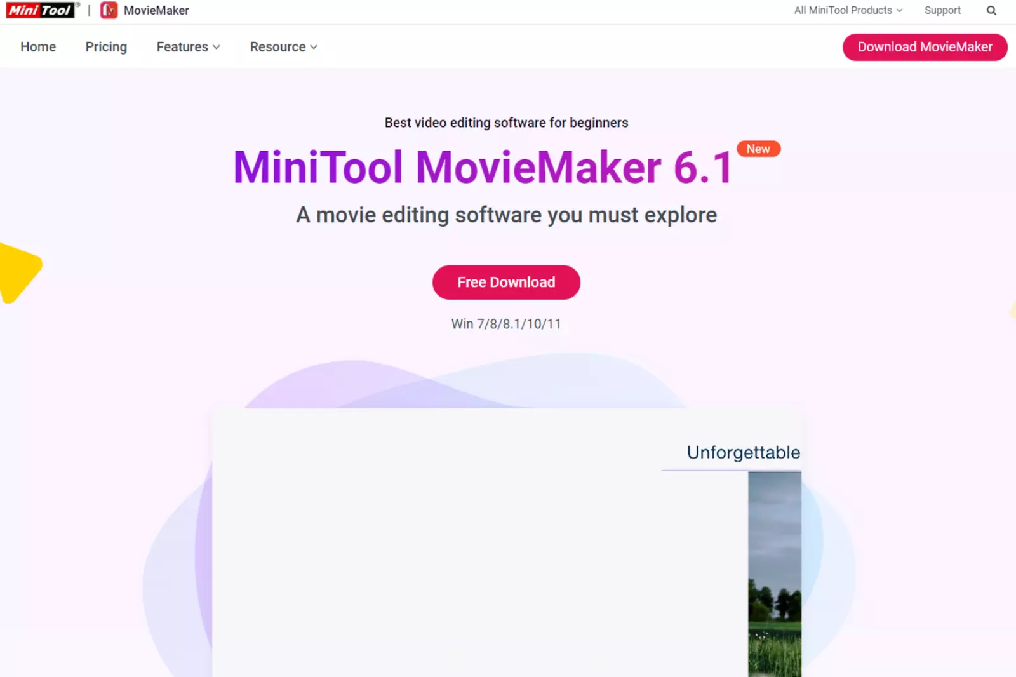This screenshot has width=1016, height=677.
Task: Open the Support link
Action: (942, 10)
